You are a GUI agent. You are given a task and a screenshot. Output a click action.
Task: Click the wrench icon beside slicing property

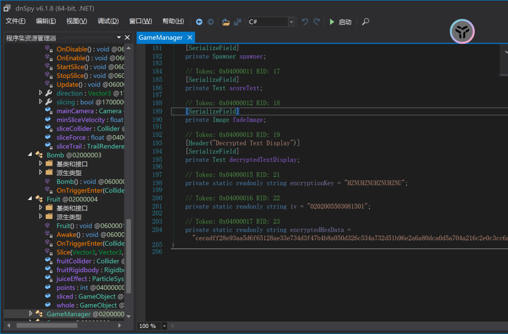point(49,102)
